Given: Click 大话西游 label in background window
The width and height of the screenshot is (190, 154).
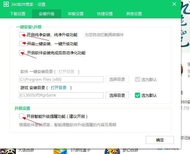Looking at the screenshot, I should click(x=26, y=150).
